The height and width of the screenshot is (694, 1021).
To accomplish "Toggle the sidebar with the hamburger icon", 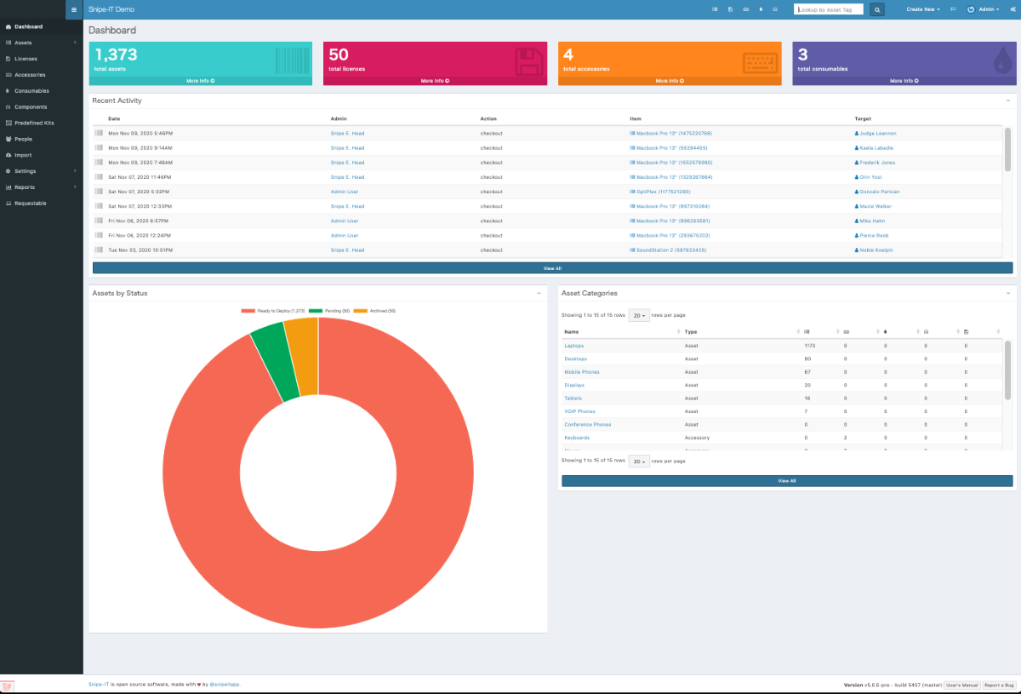I will (x=74, y=9).
